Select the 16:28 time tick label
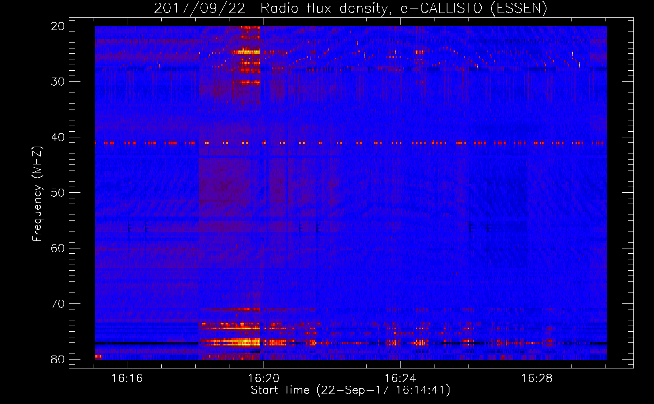654x404 pixels. tap(537, 379)
